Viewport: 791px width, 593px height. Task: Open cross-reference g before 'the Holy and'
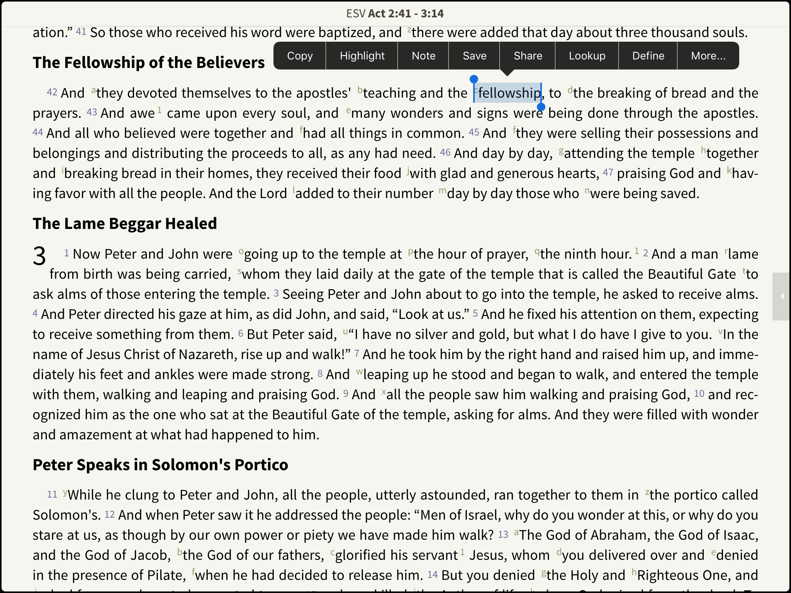coord(544,573)
